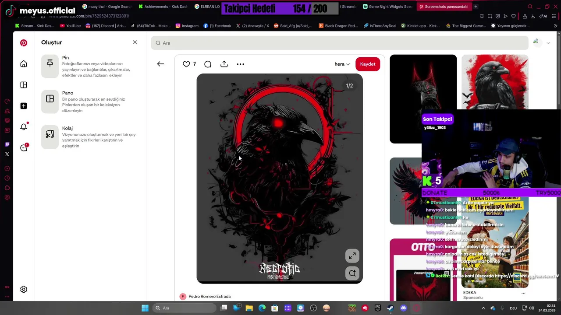Open the pin's three-dot more menu
561x315 pixels.
click(x=241, y=64)
